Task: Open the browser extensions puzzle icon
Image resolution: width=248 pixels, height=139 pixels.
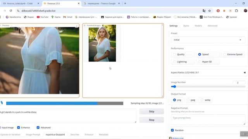Action: pyautogui.click(x=236, y=11)
